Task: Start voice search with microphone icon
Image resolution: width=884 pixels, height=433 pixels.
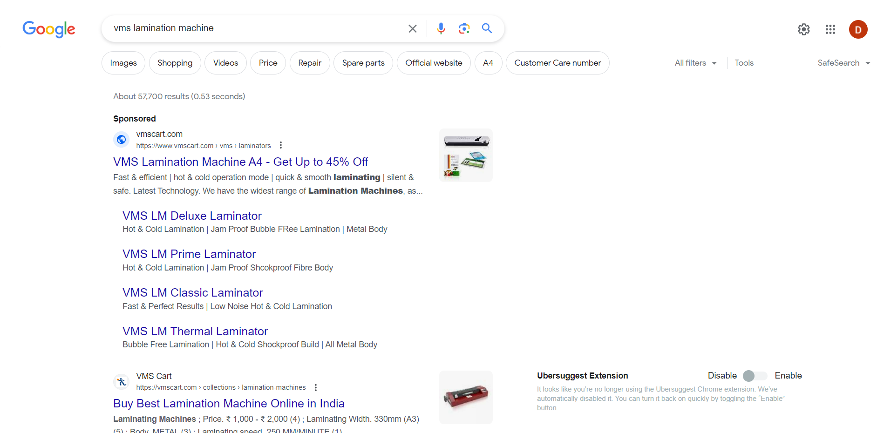Action: click(441, 28)
